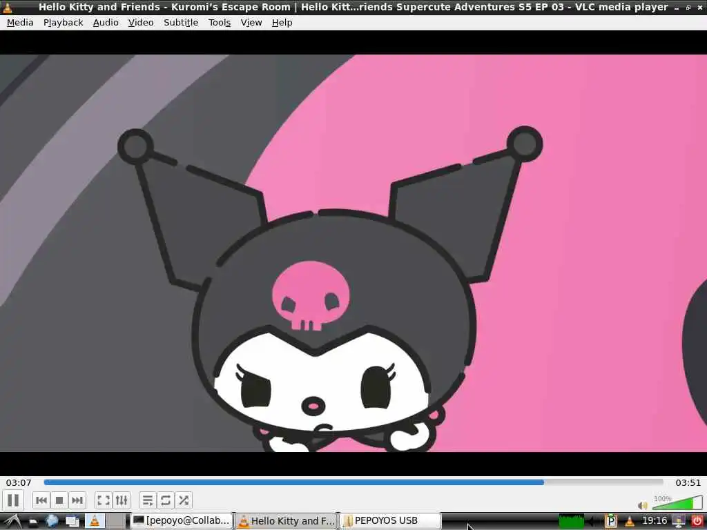
Task: Click the show-desktop windows icon
Action: pyautogui.click(x=72, y=522)
